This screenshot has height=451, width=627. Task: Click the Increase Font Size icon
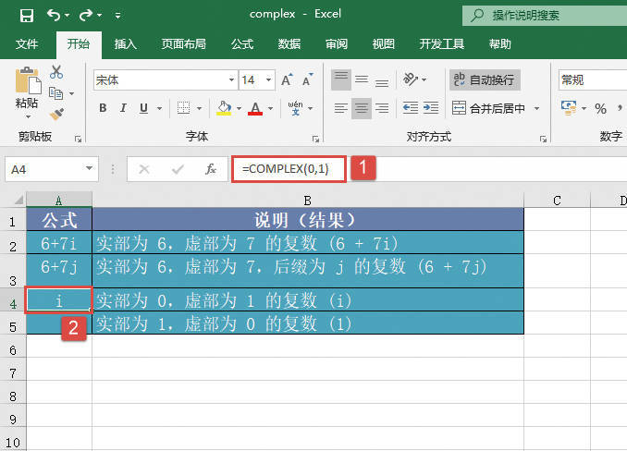(x=286, y=80)
